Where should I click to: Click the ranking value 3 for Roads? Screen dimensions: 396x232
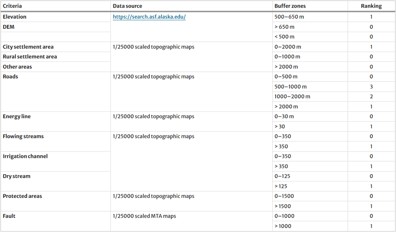371,87
